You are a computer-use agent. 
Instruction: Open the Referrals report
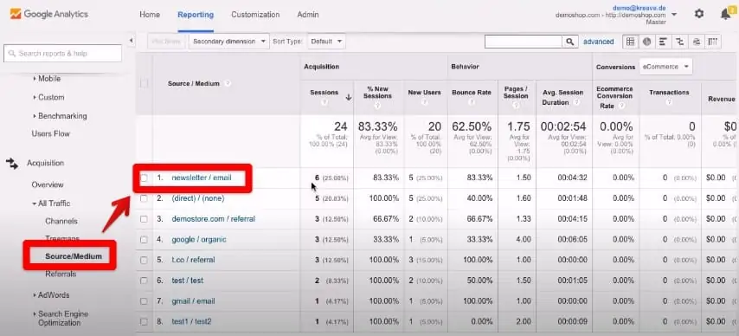pyautogui.click(x=61, y=274)
